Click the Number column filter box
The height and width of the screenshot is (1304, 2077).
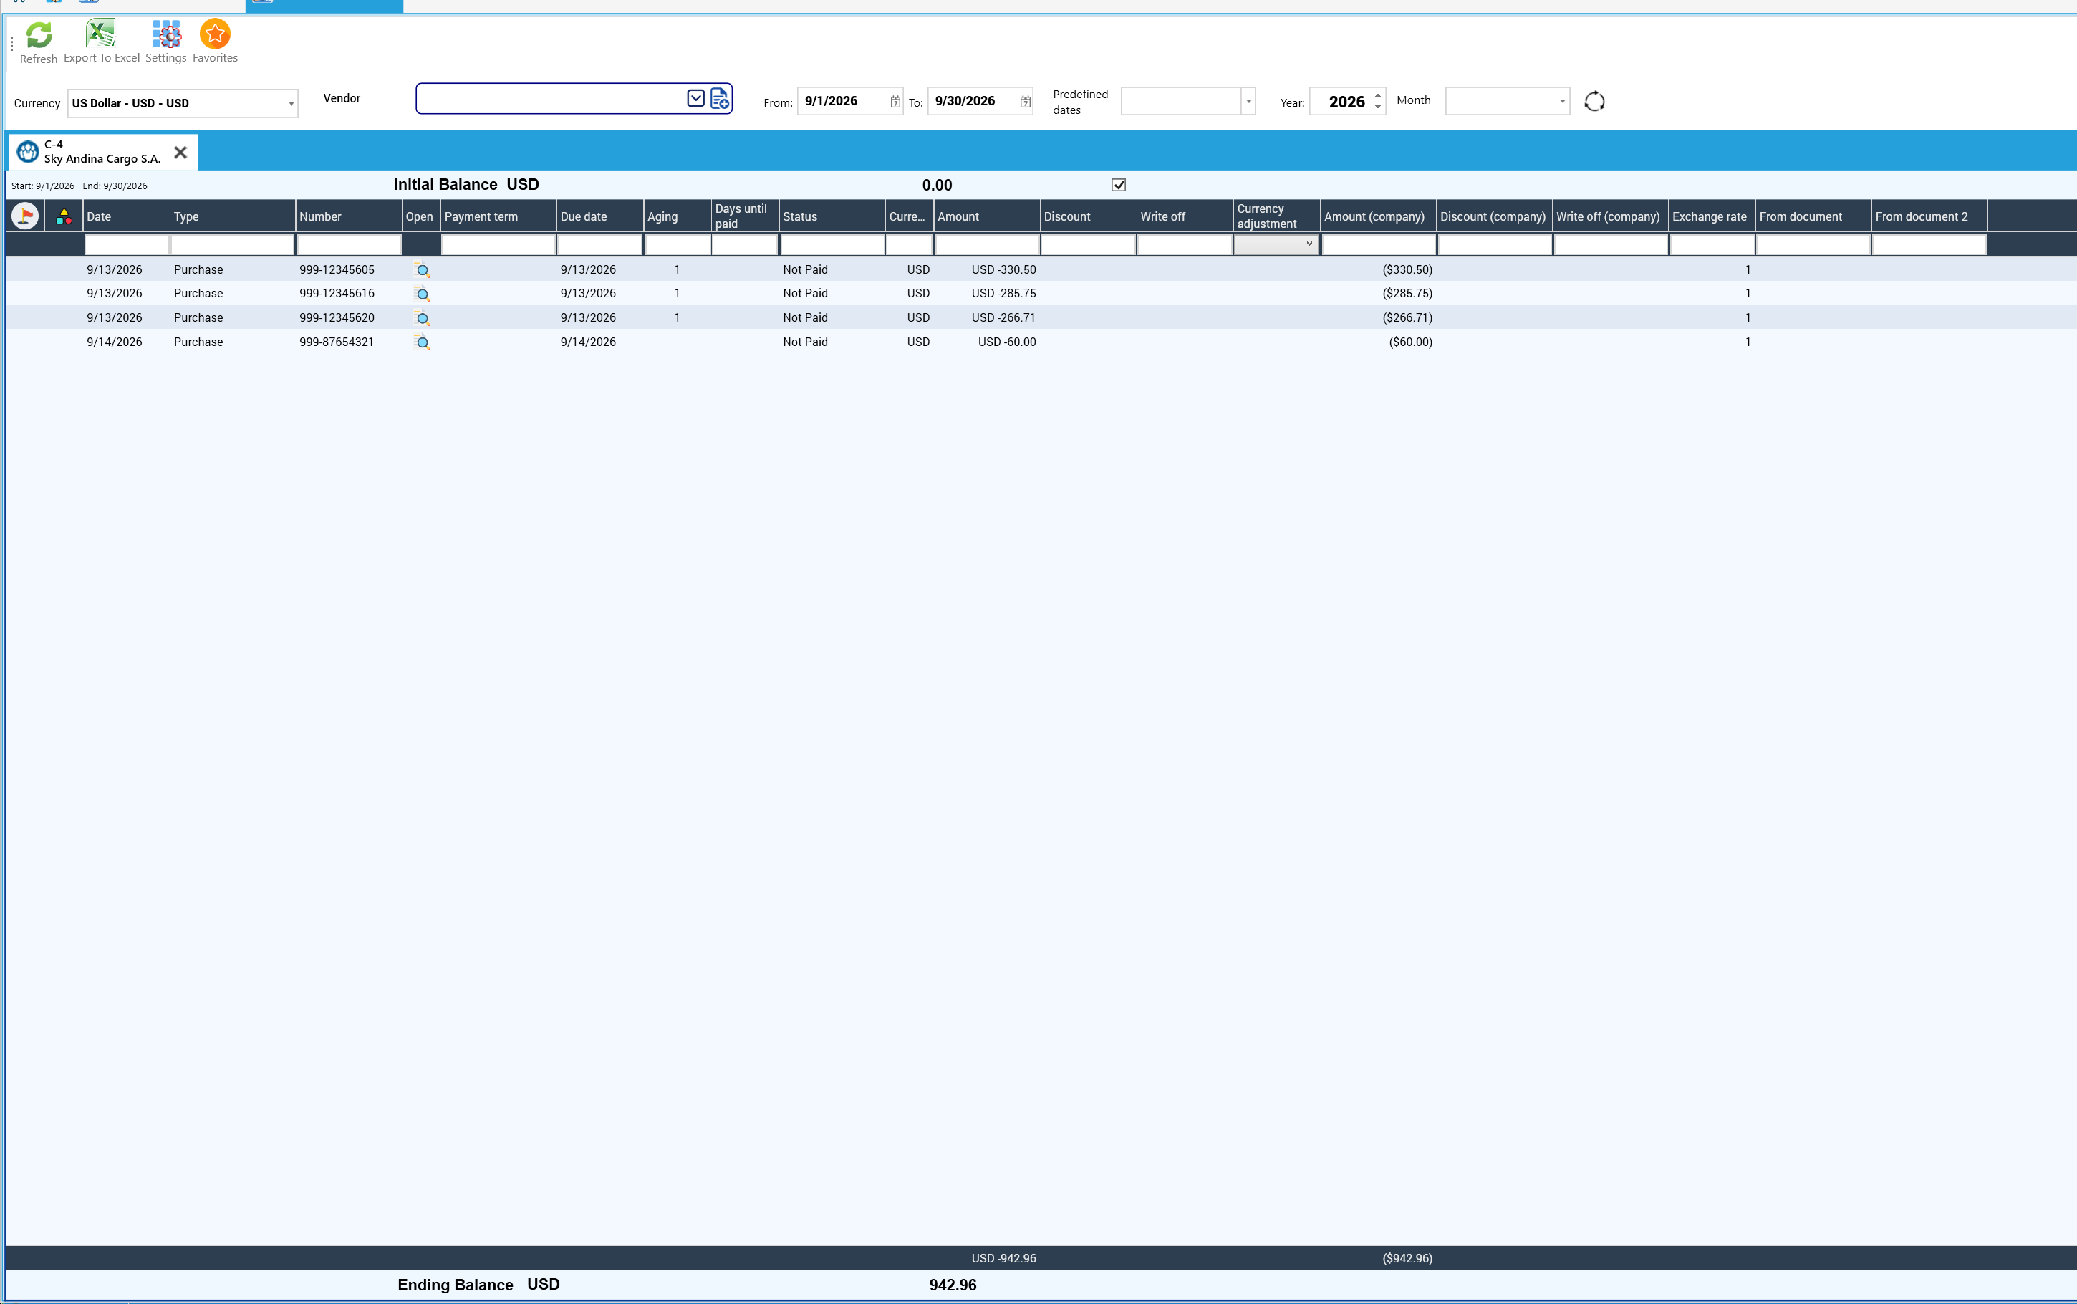tap(349, 245)
